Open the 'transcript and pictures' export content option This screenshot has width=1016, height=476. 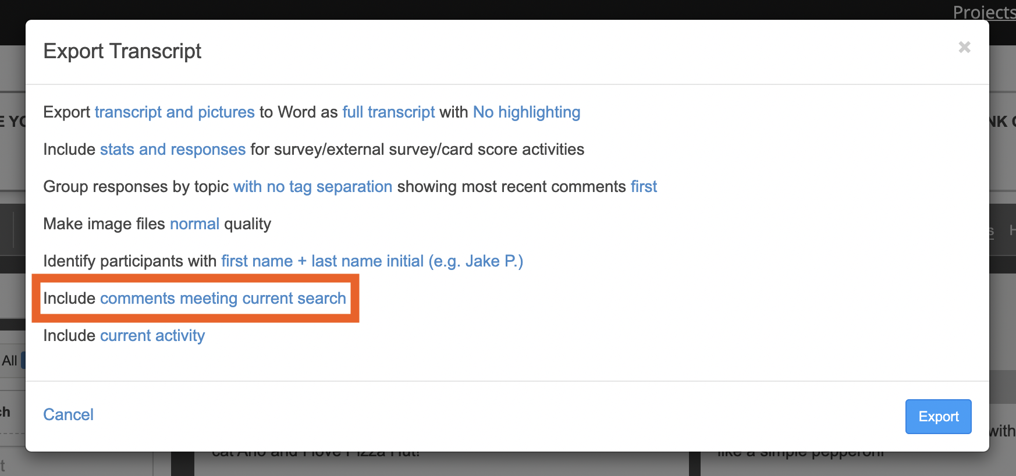pos(175,112)
